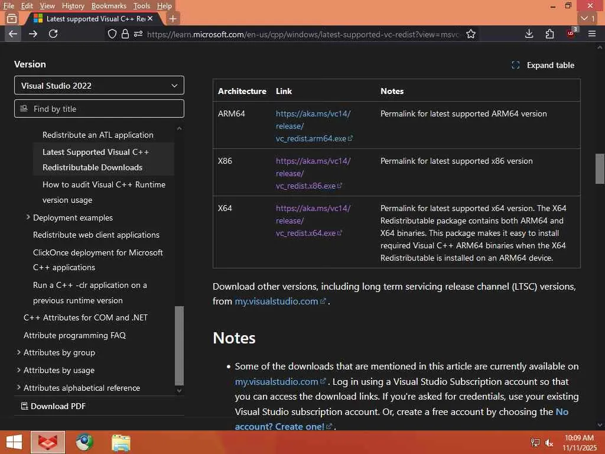Viewport: 605px width, 454px height.
Task: Expand Deployment examples tree node
Action: (x=28, y=218)
